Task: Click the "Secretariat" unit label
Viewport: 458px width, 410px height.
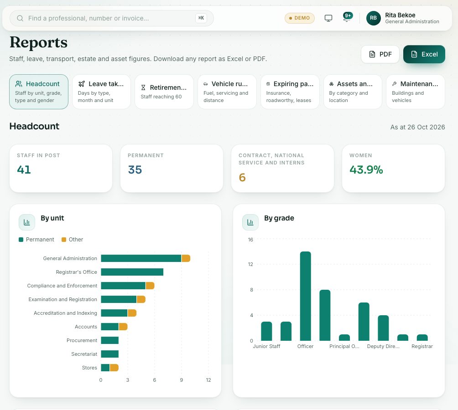Action: pos(84,354)
